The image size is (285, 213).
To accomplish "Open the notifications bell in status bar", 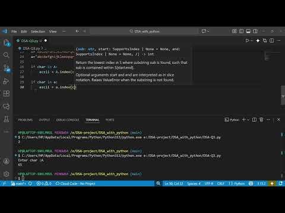I will (x=281, y=183).
